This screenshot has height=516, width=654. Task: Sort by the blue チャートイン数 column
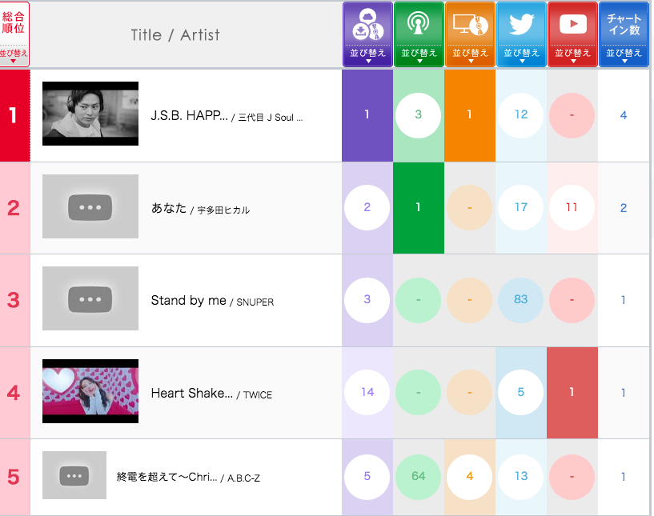point(624,35)
